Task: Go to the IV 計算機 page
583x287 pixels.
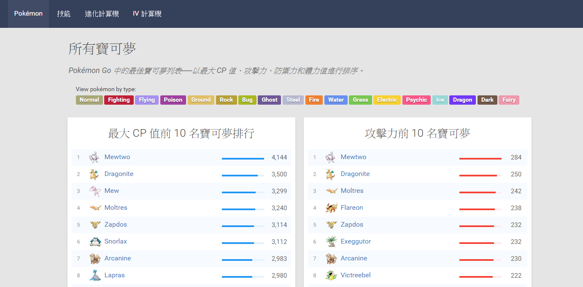Action: [x=147, y=14]
